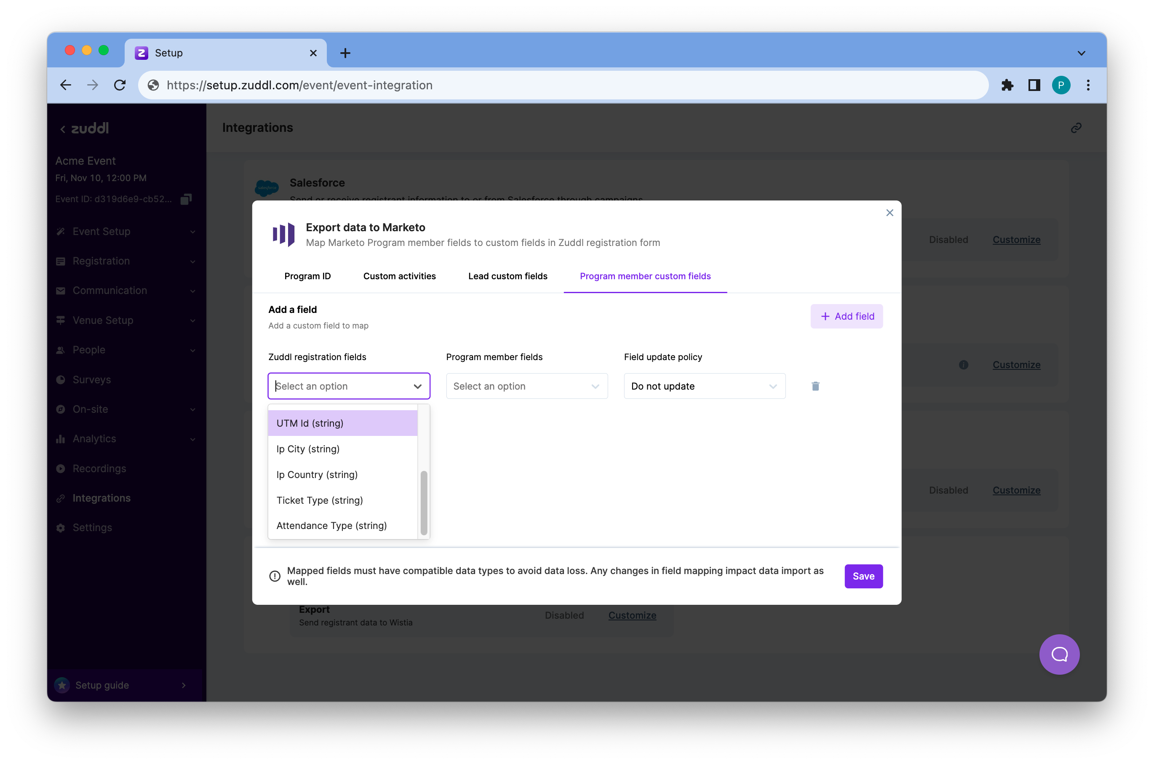This screenshot has height=764, width=1154.
Task: Click the back arrow beside zuddl logo
Action: (x=63, y=129)
